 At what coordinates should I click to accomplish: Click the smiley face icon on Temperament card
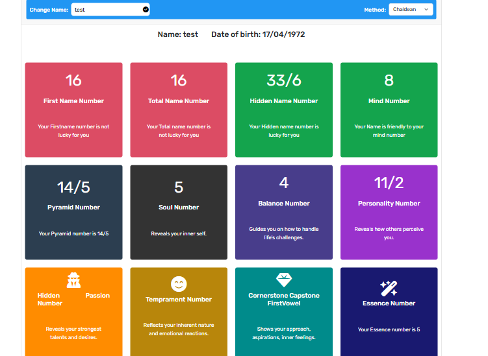179,284
